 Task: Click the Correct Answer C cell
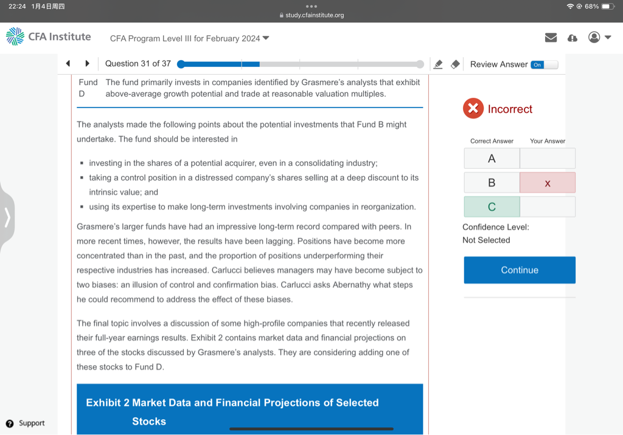[492, 207]
